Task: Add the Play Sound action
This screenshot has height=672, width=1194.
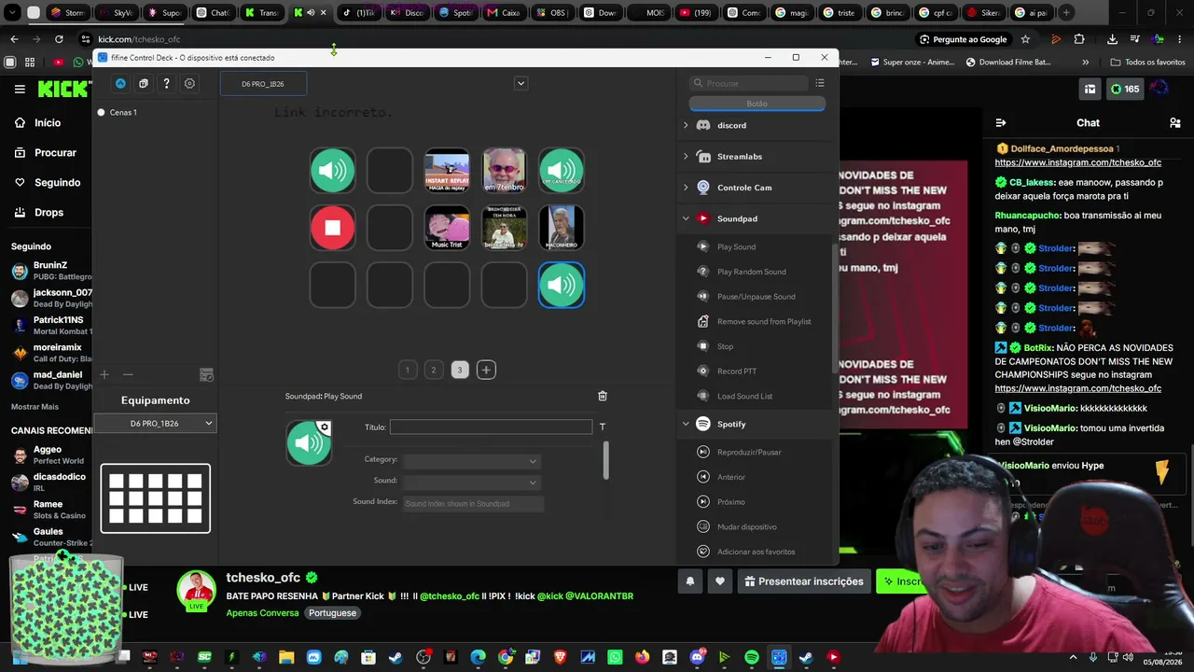Action: coord(736,246)
